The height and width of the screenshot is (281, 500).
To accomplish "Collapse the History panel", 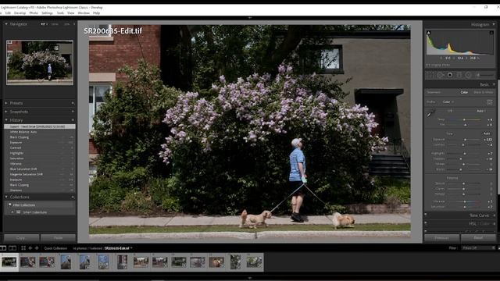I will pos(6,120).
